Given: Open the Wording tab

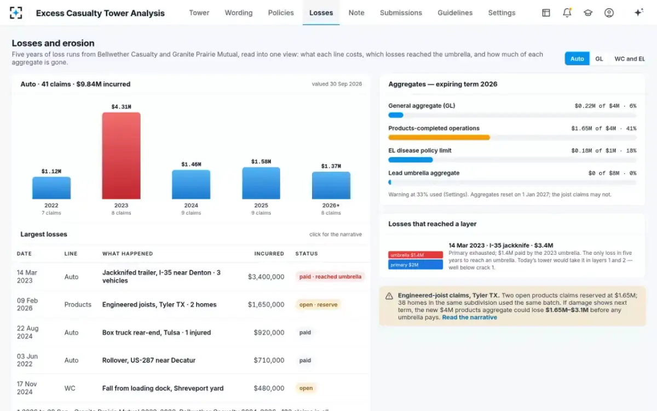Looking at the screenshot, I should (x=239, y=13).
